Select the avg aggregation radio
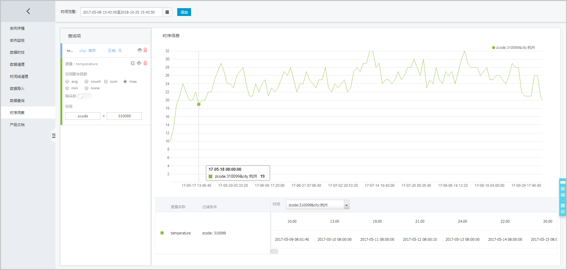 (x=67, y=81)
